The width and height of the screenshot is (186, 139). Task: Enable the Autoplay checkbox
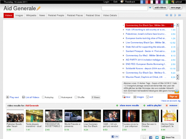(x=43, y=97)
